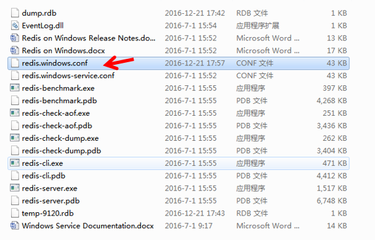Select the redis.windows.conf file name
Screen dimensions: 375x240
55,63
